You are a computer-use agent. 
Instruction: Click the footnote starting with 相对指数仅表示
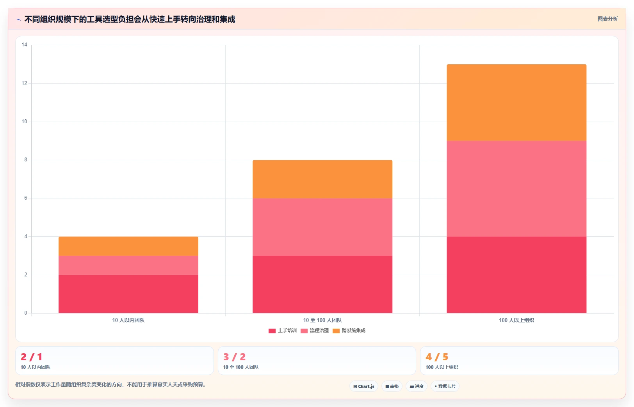click(x=110, y=384)
